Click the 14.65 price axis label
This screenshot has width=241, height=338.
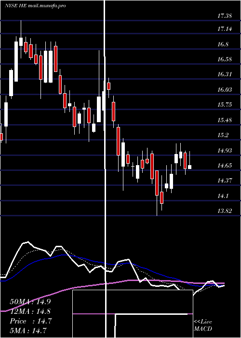pyautogui.click(x=225, y=165)
